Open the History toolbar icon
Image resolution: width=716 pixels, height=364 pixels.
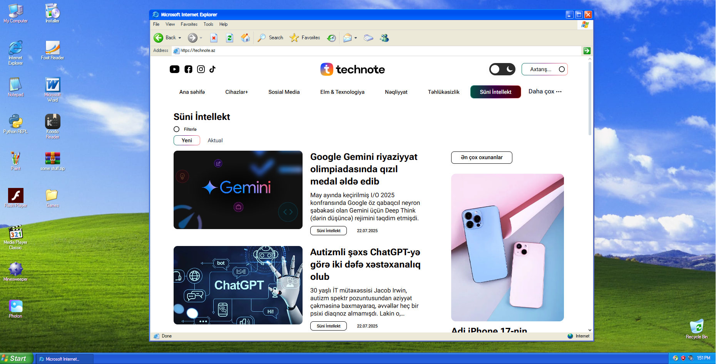point(331,38)
